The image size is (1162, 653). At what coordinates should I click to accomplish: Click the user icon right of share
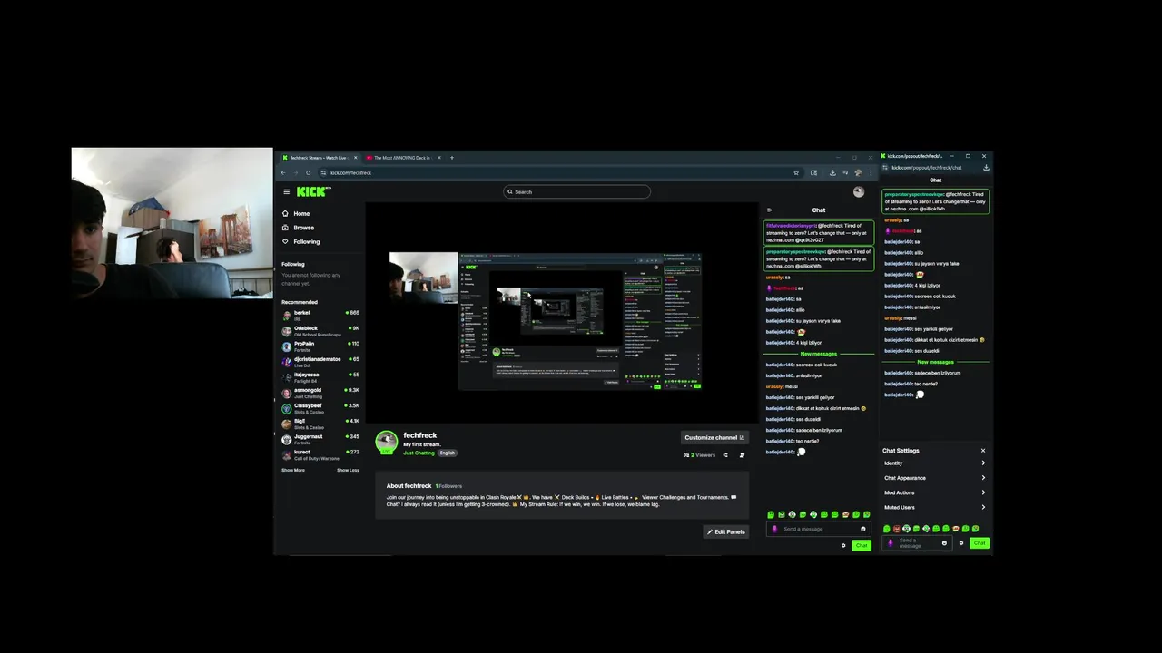point(742,455)
